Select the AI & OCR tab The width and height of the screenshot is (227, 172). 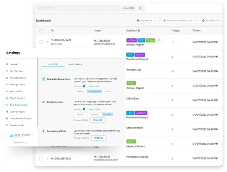tap(53, 64)
